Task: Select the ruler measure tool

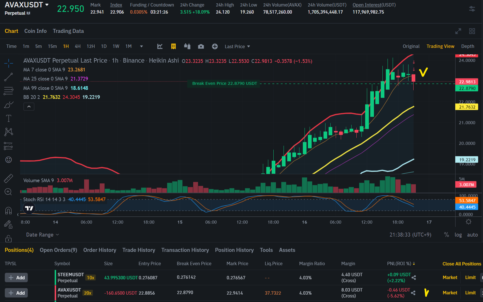Action: [8, 178]
